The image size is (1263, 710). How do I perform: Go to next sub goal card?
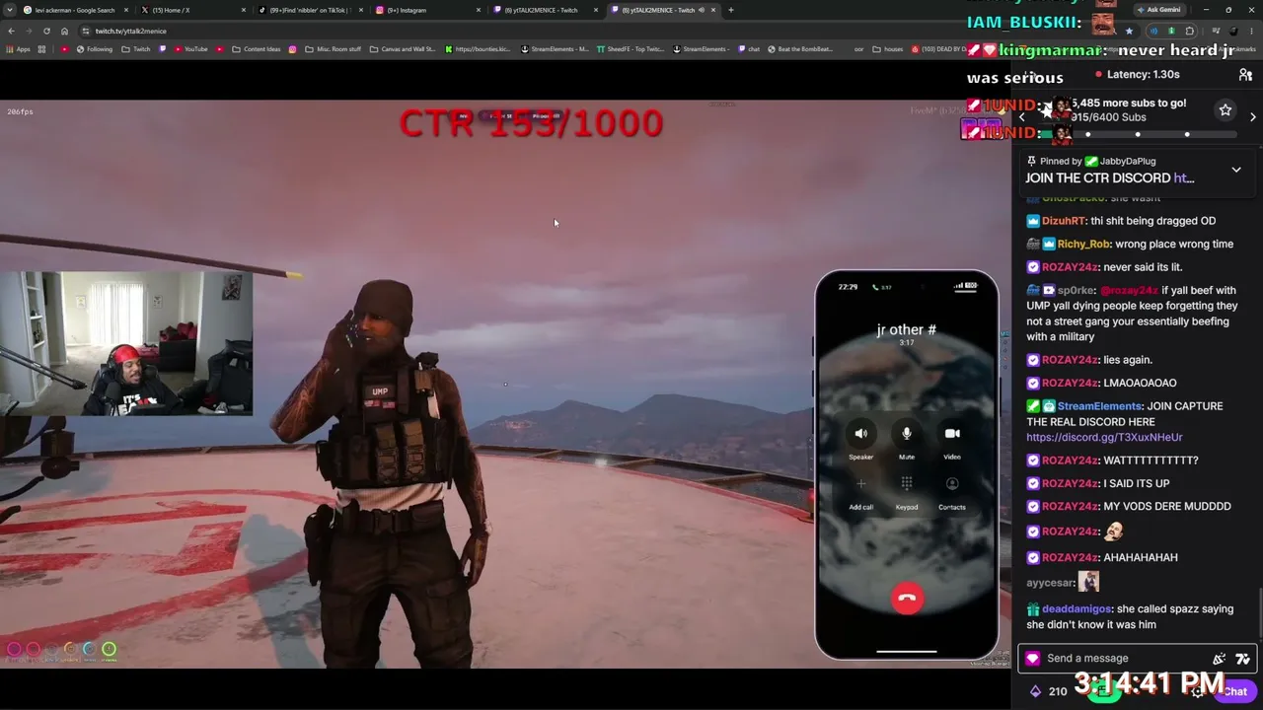(x=1253, y=117)
